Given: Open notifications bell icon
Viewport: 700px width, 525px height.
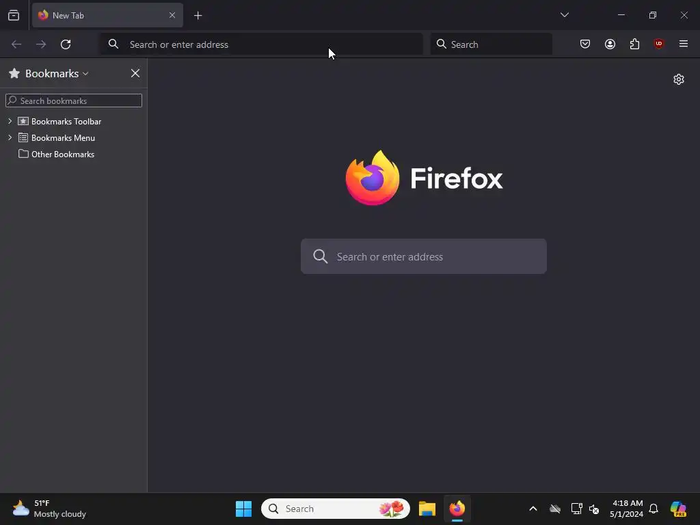Looking at the screenshot, I should pyautogui.click(x=654, y=509).
